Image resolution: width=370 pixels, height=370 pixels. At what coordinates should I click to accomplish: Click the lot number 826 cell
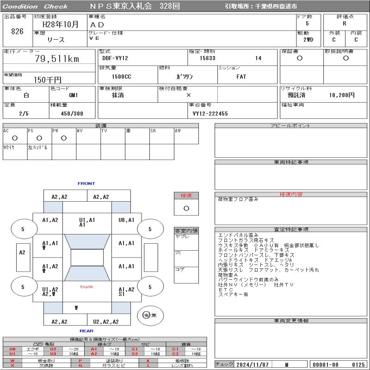click(17, 31)
